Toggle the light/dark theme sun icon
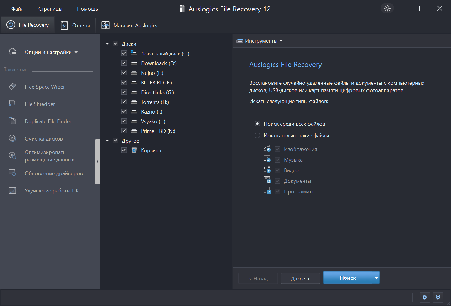 tap(387, 8)
